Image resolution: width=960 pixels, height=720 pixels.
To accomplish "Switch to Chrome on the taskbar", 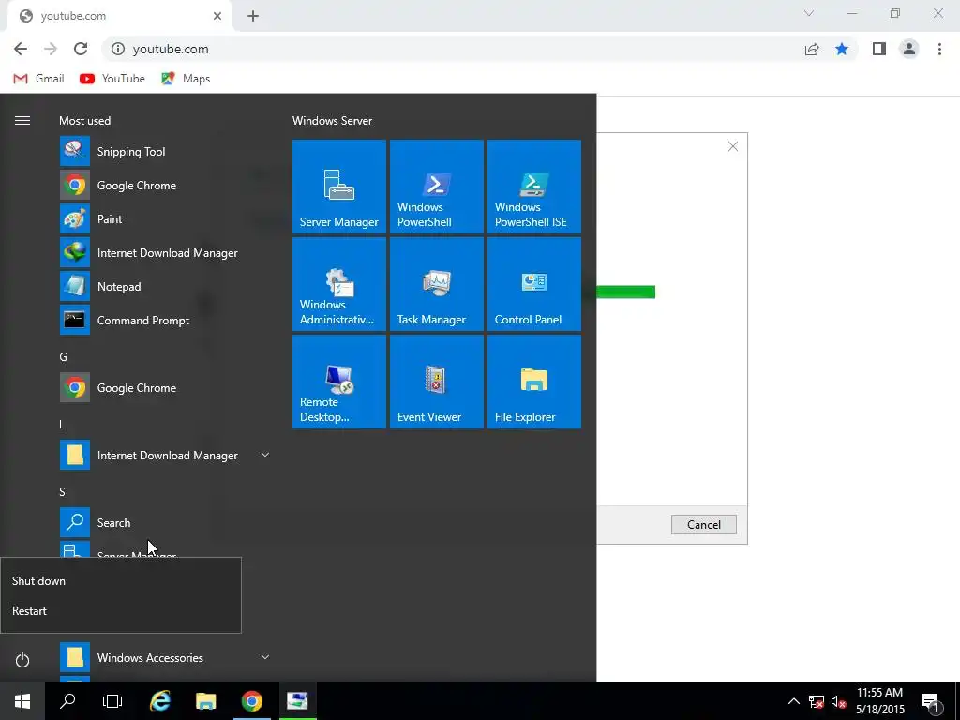I will click(x=251, y=701).
